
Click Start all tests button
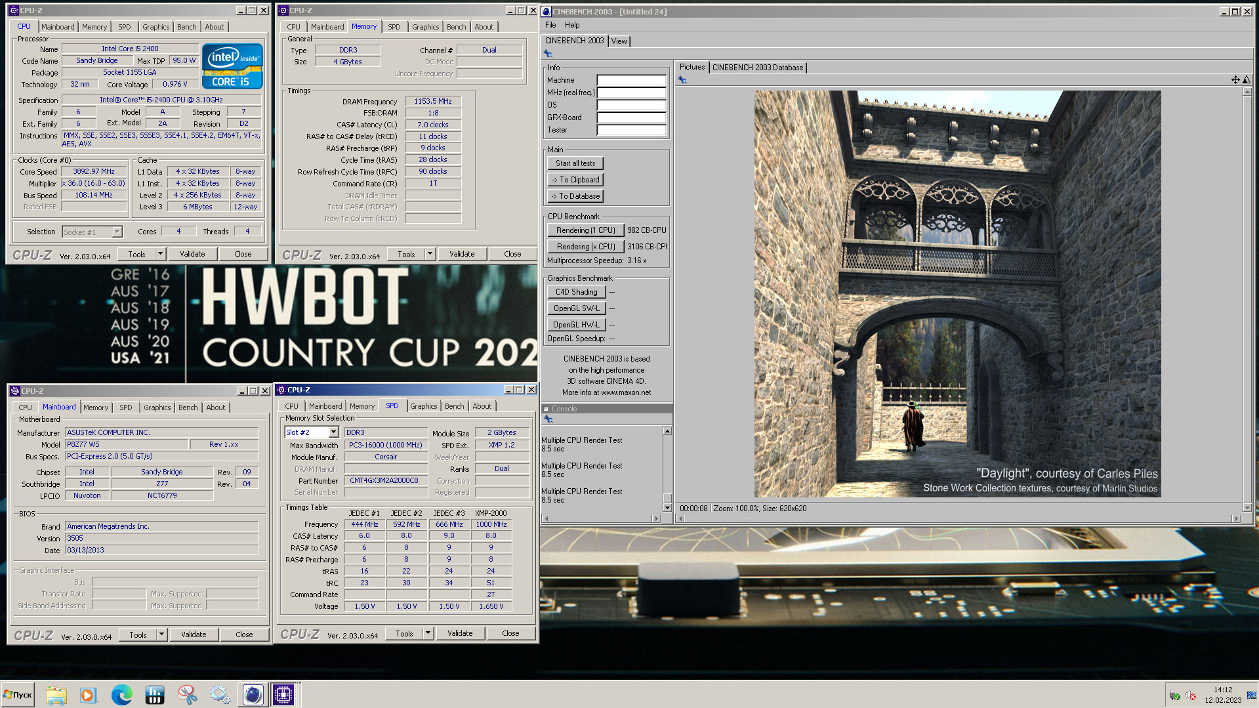point(575,163)
